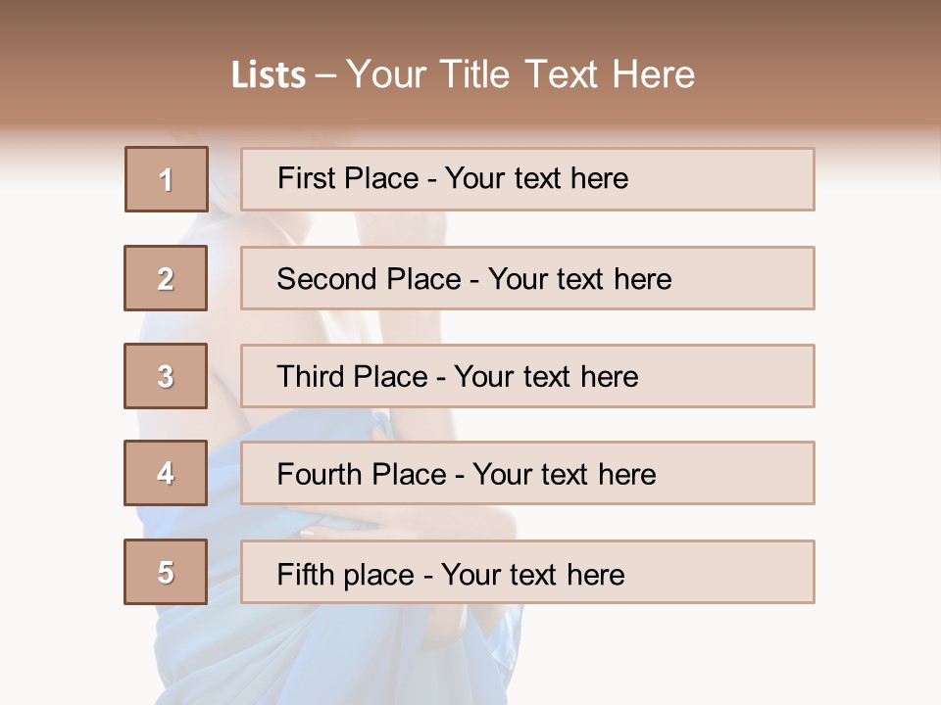Click the number 3 box

(166, 376)
